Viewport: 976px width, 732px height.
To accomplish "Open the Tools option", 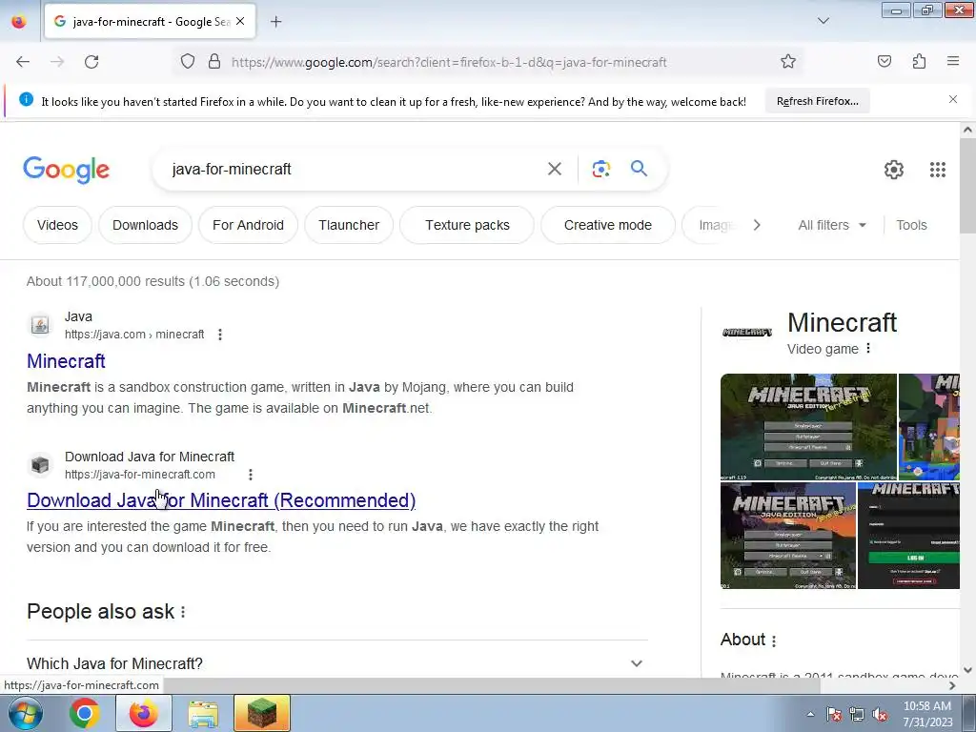I will pyautogui.click(x=911, y=225).
